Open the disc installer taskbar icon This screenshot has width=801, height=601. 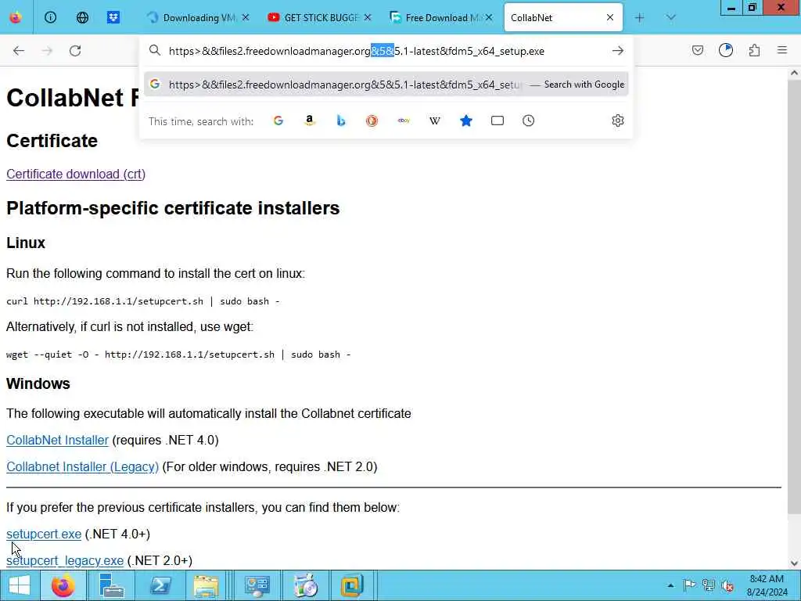306,585
